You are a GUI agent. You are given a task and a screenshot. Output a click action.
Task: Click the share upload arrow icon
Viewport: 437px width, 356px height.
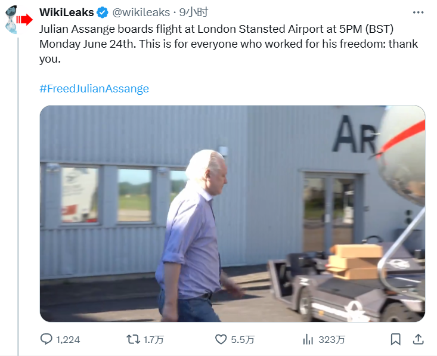pos(419,339)
